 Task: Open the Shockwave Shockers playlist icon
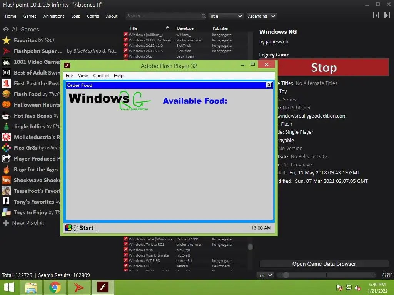click(x=6, y=180)
